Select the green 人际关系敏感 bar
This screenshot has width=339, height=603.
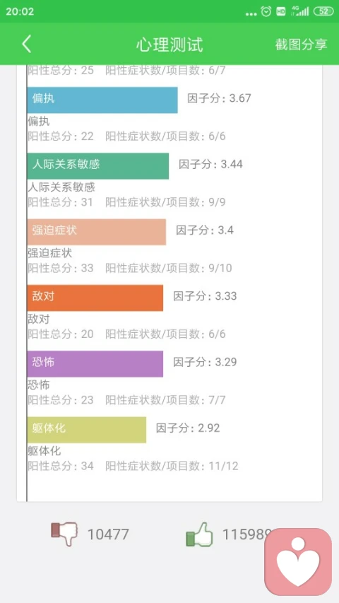tap(97, 165)
